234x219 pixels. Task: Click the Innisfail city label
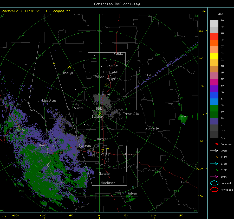point(105,94)
